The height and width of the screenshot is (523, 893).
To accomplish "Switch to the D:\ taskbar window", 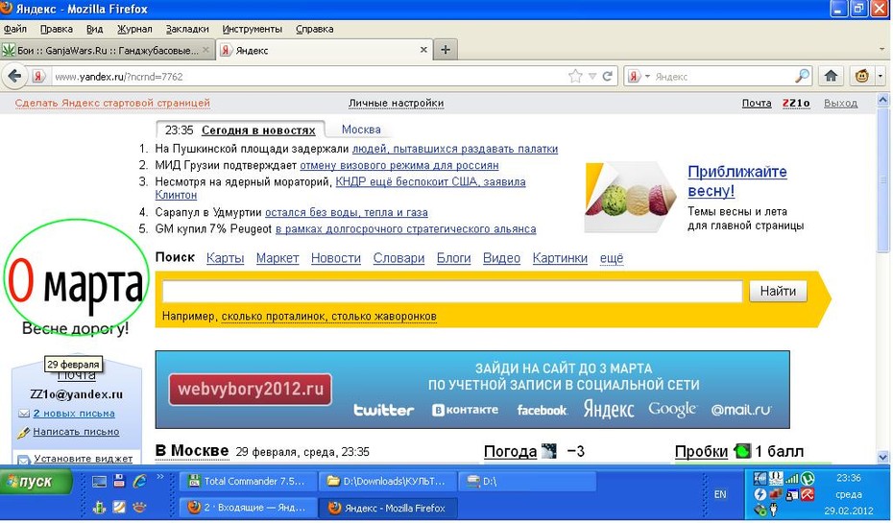I will 527,482.
